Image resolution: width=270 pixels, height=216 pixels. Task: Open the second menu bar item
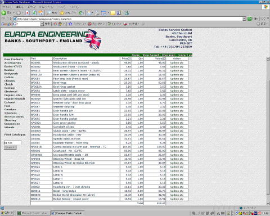pyautogui.click(x=20, y=7)
